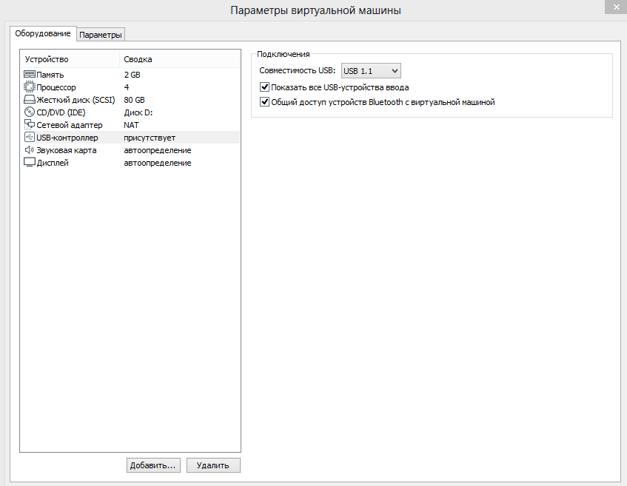This screenshot has width=627, height=486.
Task: Click the Память memory chip icon
Action: pos(30,75)
